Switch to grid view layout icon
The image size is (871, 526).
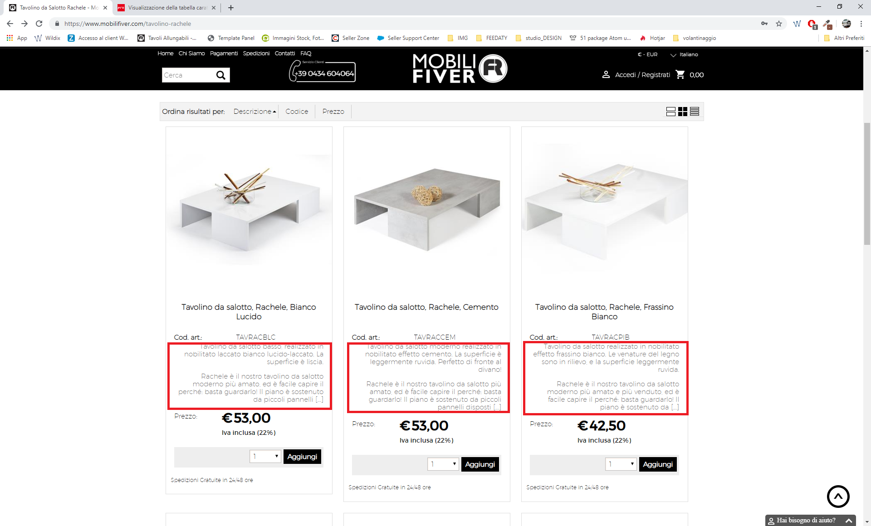[683, 112]
